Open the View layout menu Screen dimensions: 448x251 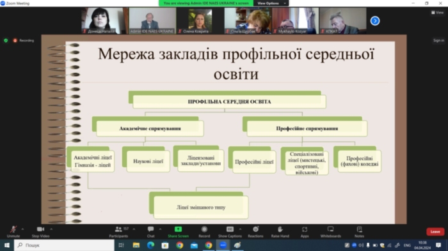point(437,13)
